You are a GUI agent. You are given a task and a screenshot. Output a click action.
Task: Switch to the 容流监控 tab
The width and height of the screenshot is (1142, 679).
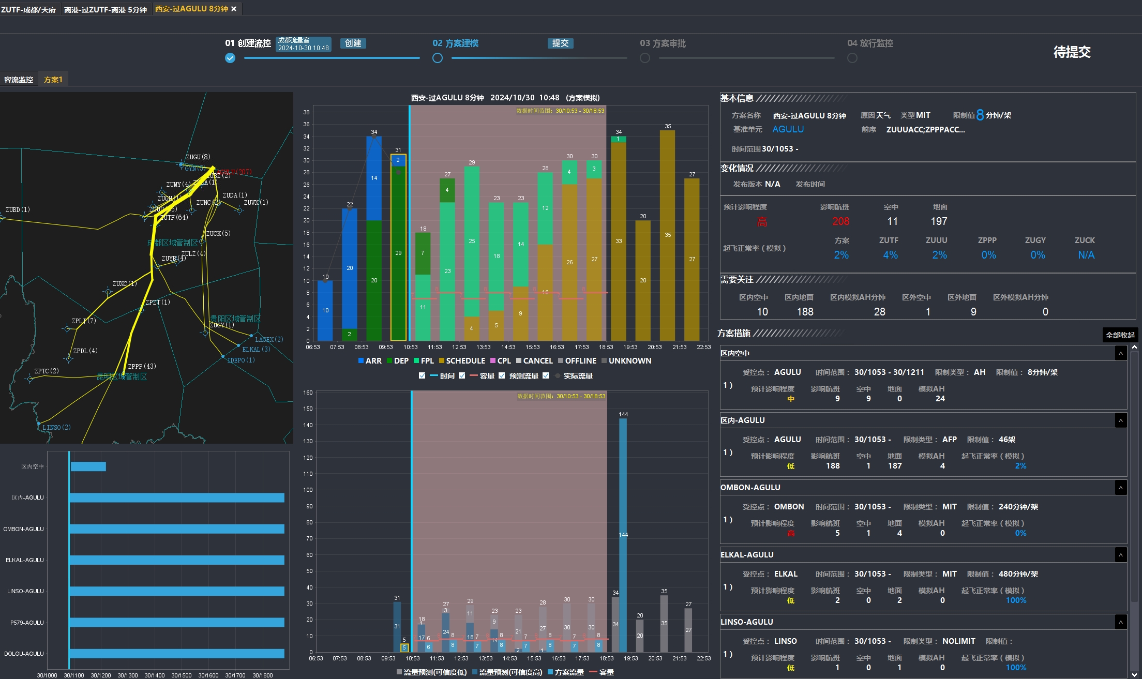(x=19, y=80)
